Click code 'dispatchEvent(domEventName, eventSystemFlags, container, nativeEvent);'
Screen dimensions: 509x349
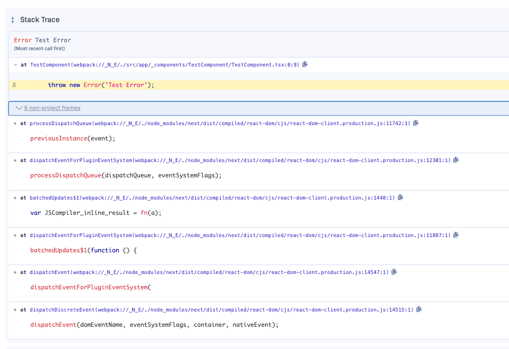154,325
